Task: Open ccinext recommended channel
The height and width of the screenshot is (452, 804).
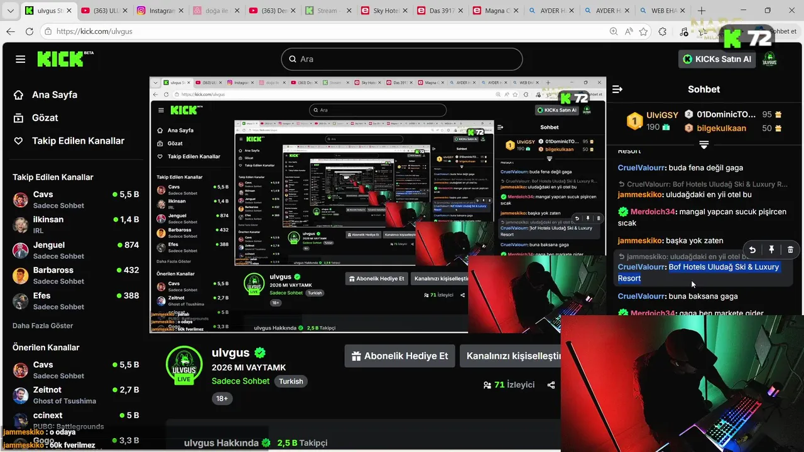Action: click(76, 420)
